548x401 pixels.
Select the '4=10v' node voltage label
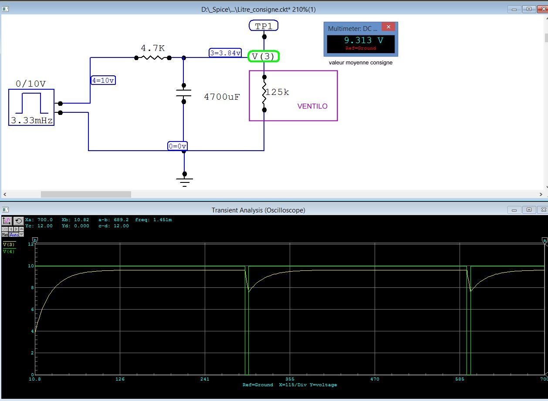(103, 80)
